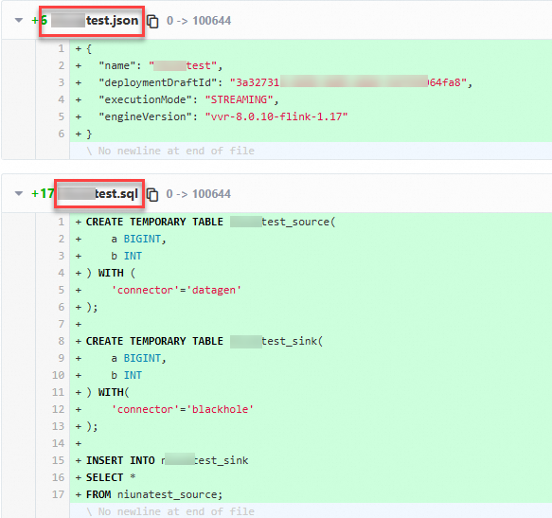Click the "STREAMING" executionMode value

pyautogui.click(x=239, y=99)
